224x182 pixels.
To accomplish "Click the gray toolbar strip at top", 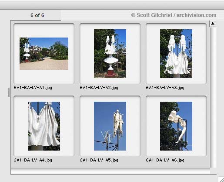I will [112, 5].
